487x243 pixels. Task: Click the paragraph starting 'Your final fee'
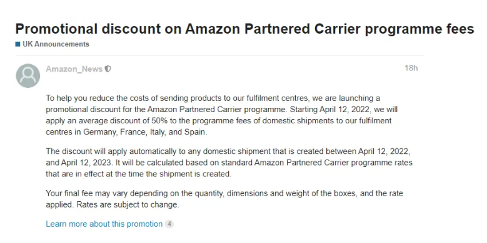[224, 199]
